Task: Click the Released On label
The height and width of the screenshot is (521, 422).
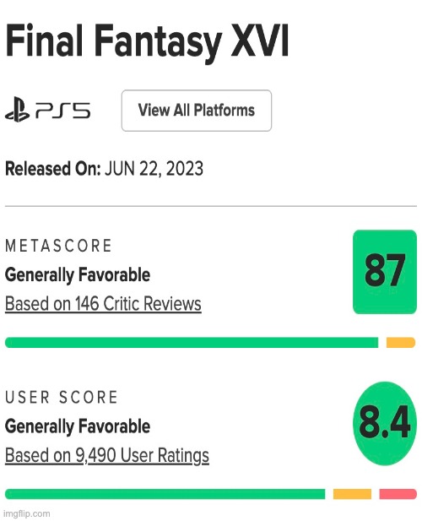Action: 53,169
